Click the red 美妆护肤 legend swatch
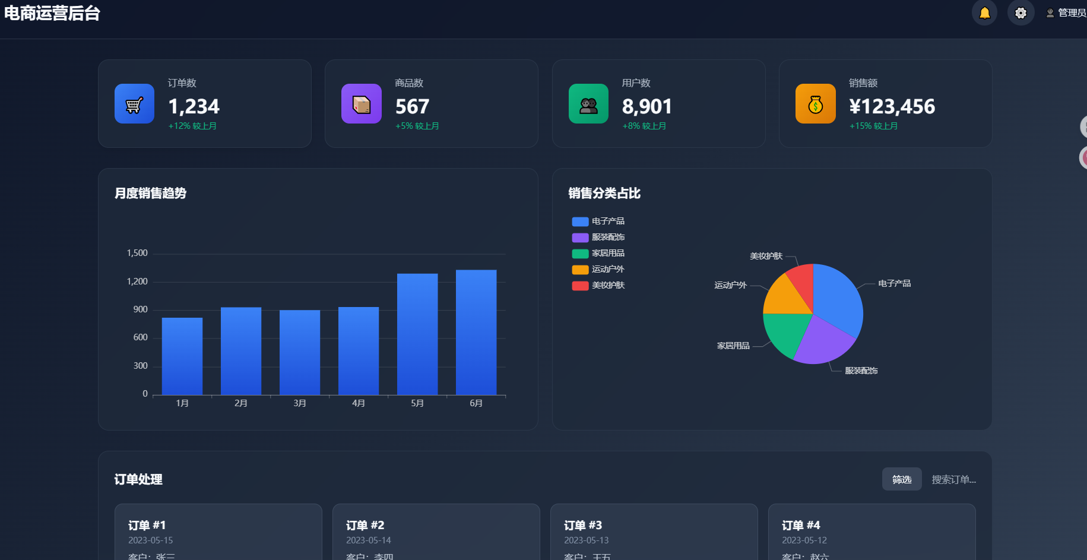 coord(580,286)
